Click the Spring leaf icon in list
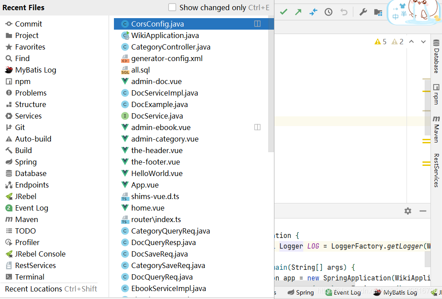The width and height of the screenshot is (442, 299). pyautogui.click(x=9, y=162)
